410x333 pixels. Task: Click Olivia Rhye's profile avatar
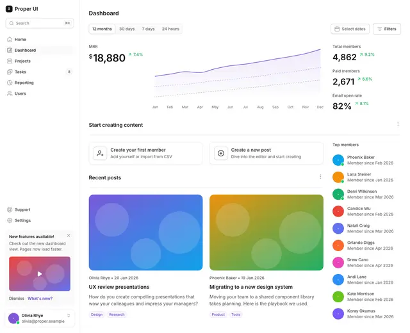13,318
